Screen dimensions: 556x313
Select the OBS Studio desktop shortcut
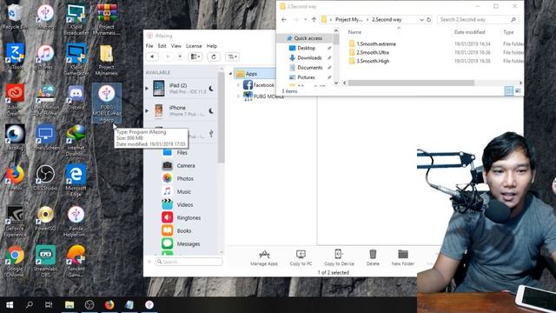[45, 178]
